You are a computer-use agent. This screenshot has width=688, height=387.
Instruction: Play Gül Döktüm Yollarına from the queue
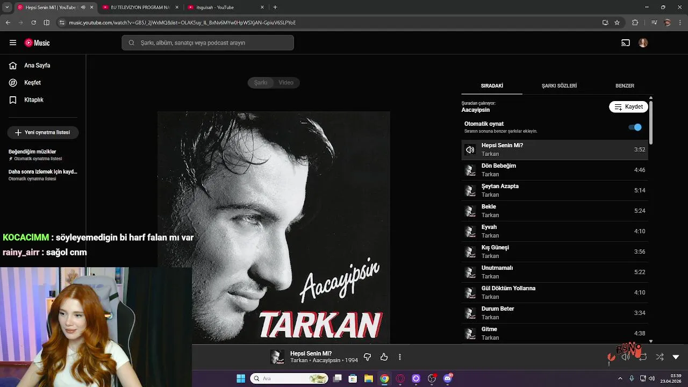coord(555,293)
